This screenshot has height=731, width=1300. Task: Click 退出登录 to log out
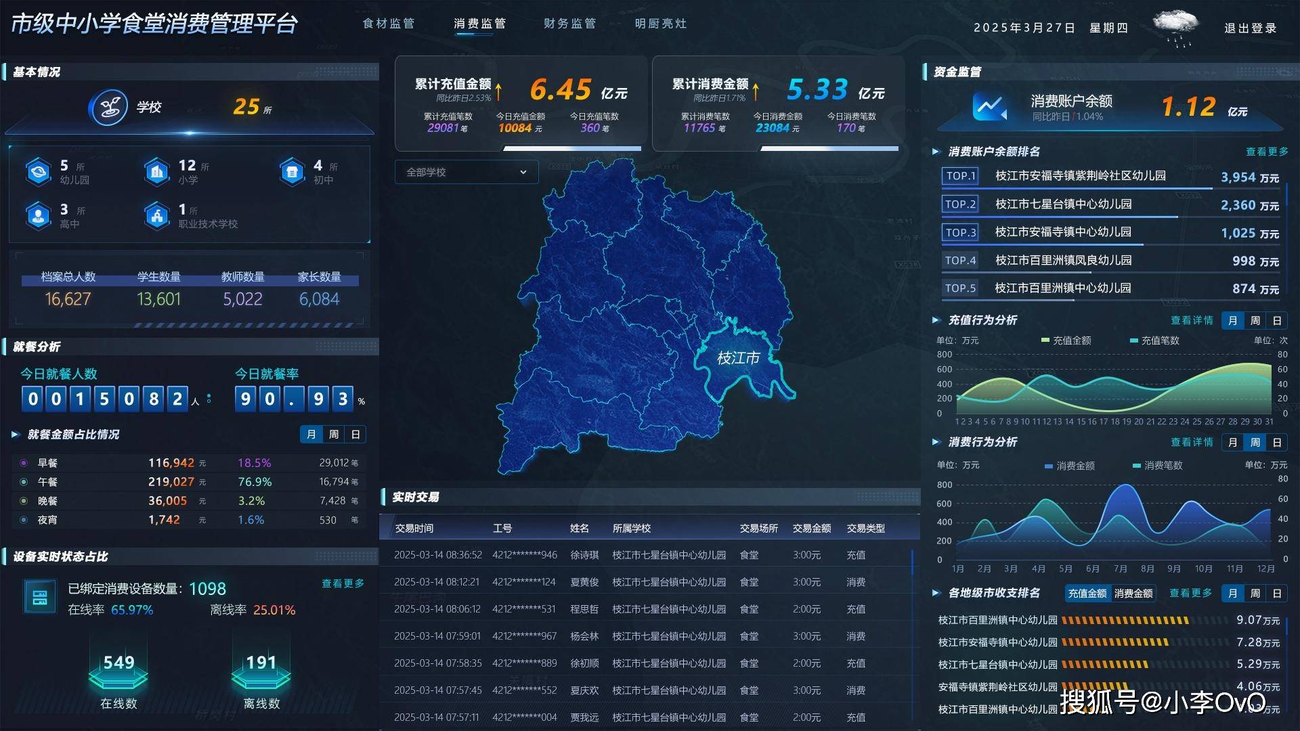click(x=1250, y=28)
